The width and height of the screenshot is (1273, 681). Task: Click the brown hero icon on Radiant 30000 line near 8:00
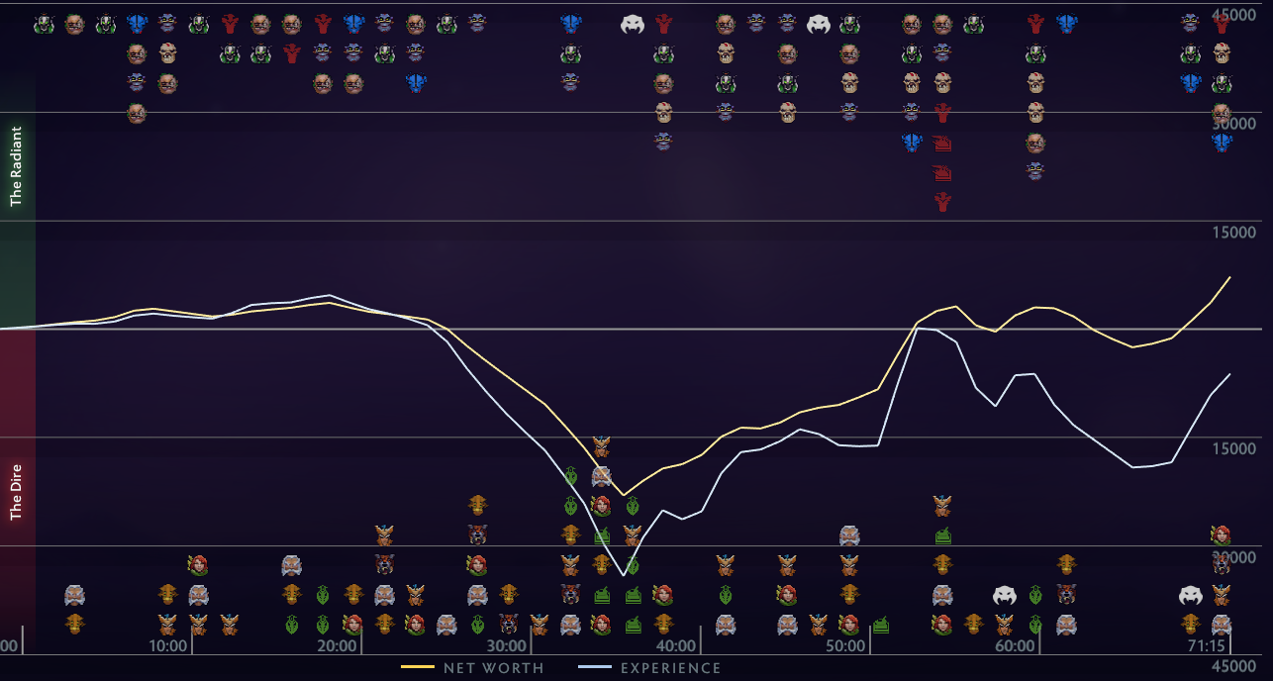(137, 113)
